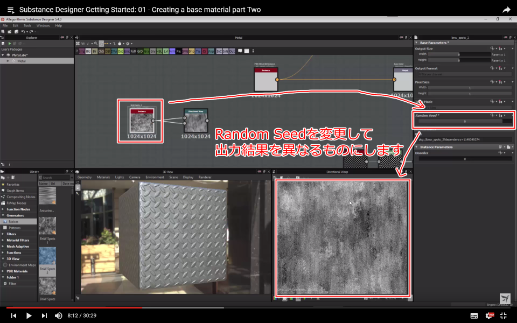Collapse Generators category in Library

click(x=3, y=215)
